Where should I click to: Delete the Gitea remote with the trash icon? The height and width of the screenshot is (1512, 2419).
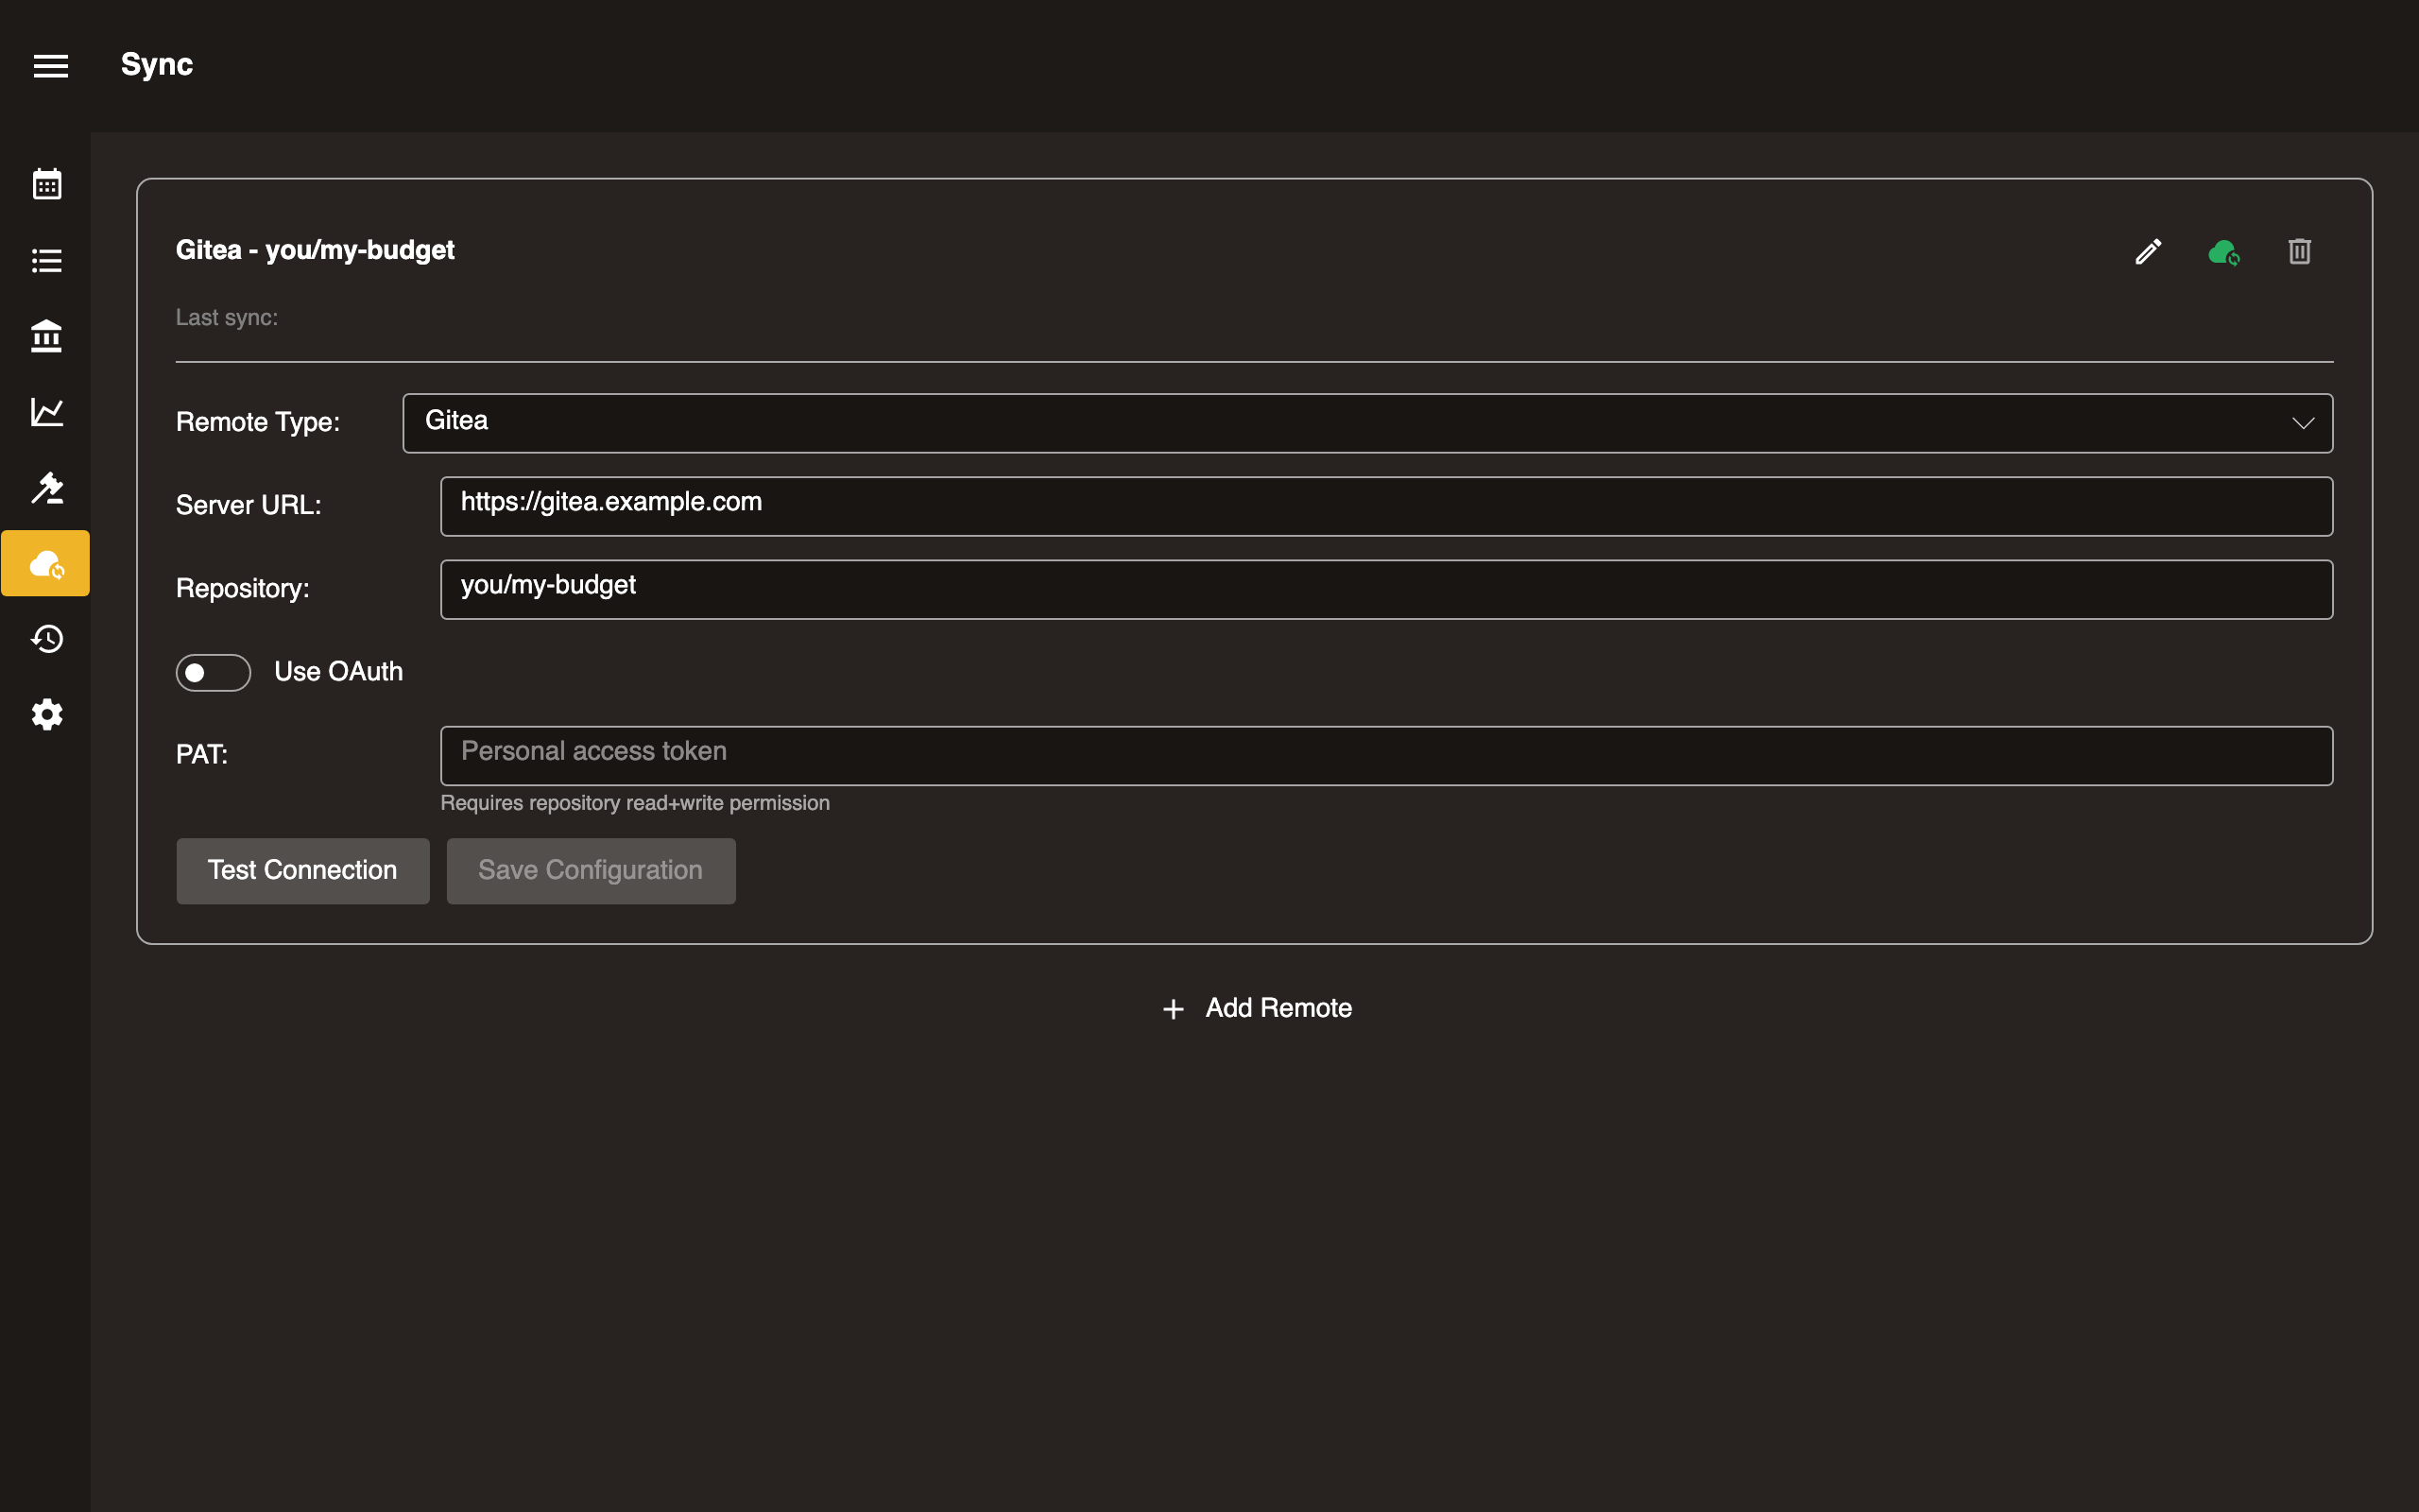[x=2298, y=251]
